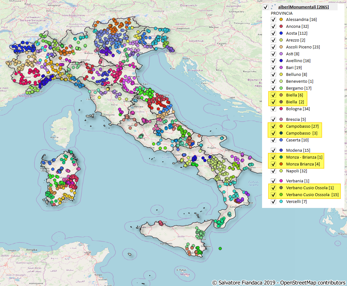This screenshot has width=347, height=286.
Task: Click the alberiMonumentali layer point symbol icon
Action: [x=274, y=7]
